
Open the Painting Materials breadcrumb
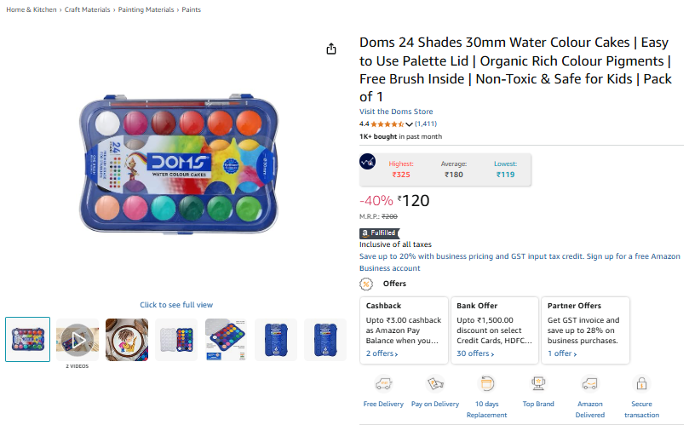pyautogui.click(x=148, y=9)
